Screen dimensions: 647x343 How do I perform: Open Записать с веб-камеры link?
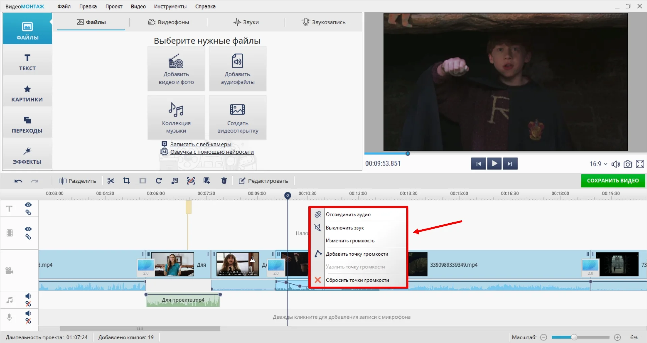[x=201, y=144]
